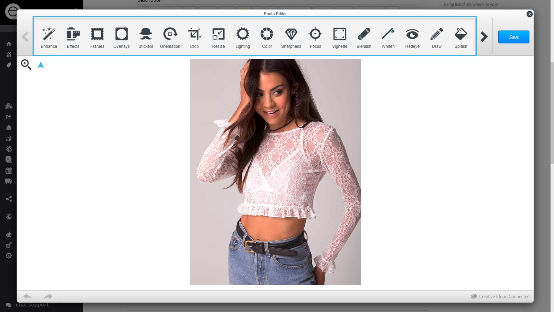The image size is (554, 312).
Task: Close the Photo Editor dialog
Action: point(529,14)
